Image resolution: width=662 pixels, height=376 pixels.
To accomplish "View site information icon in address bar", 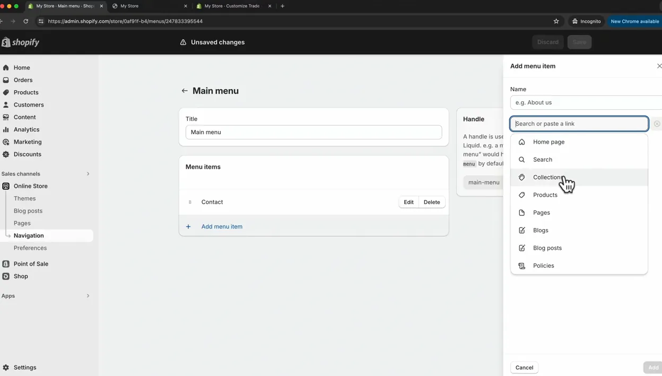I will [41, 21].
